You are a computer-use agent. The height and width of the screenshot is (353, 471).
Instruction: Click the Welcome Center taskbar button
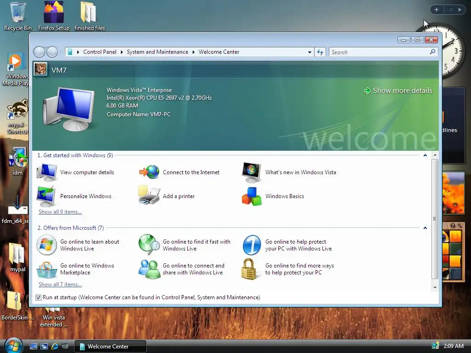click(x=110, y=347)
